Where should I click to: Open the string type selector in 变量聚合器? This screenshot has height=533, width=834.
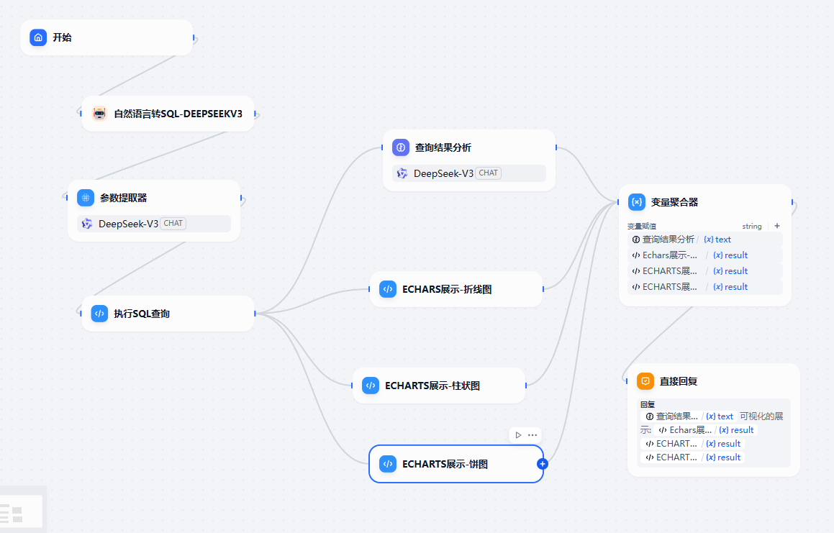pyautogui.click(x=752, y=226)
